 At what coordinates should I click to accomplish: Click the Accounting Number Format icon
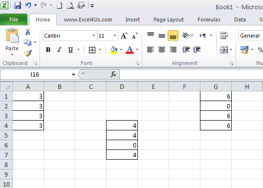[x=244, y=50]
